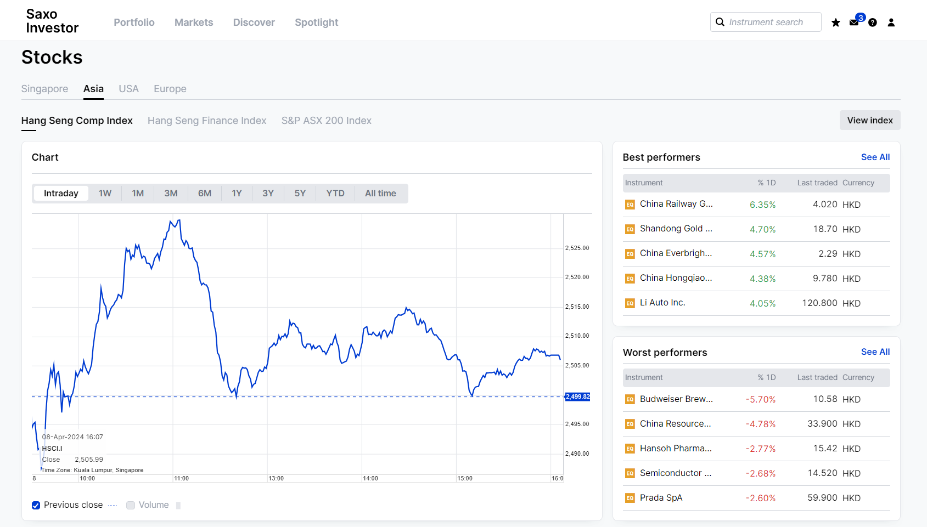Click the EQ icon beside China Resource

[630, 424]
